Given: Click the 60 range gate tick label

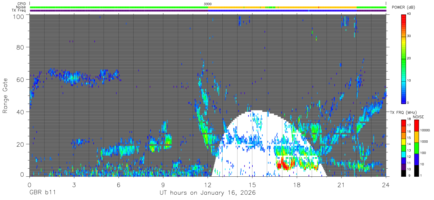Looking at the screenshot, I should 21,79.
